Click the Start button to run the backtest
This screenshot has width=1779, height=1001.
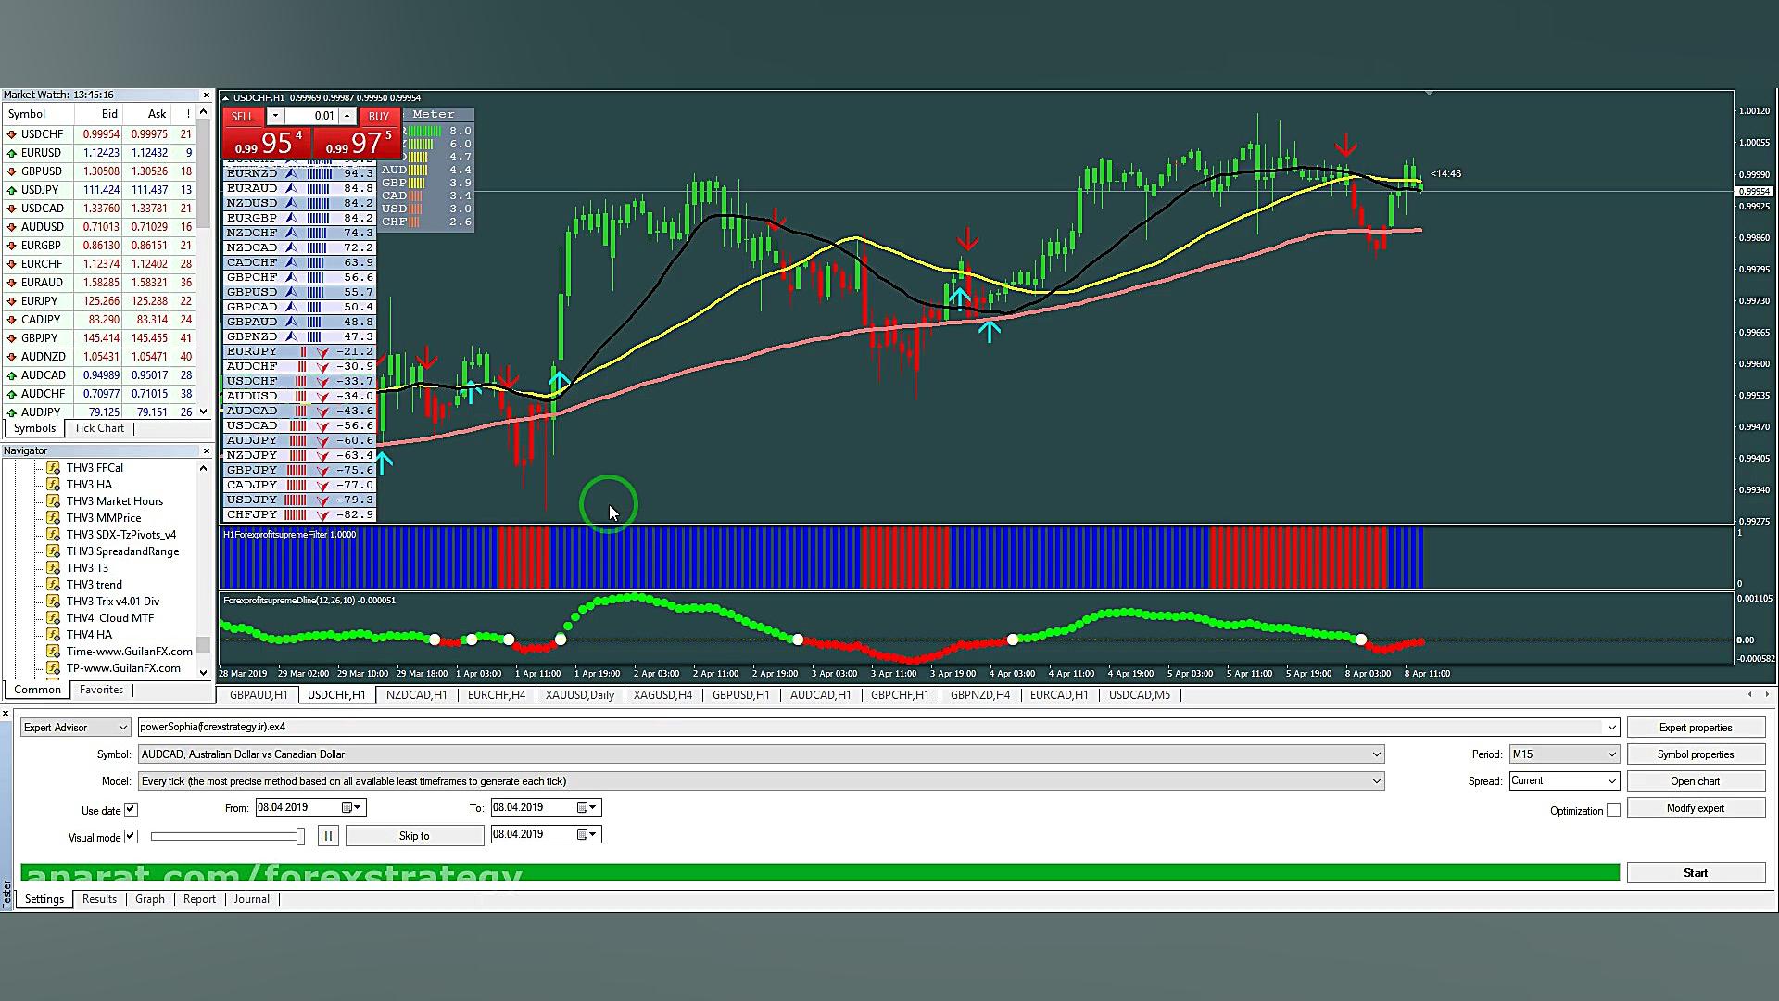[1695, 872]
